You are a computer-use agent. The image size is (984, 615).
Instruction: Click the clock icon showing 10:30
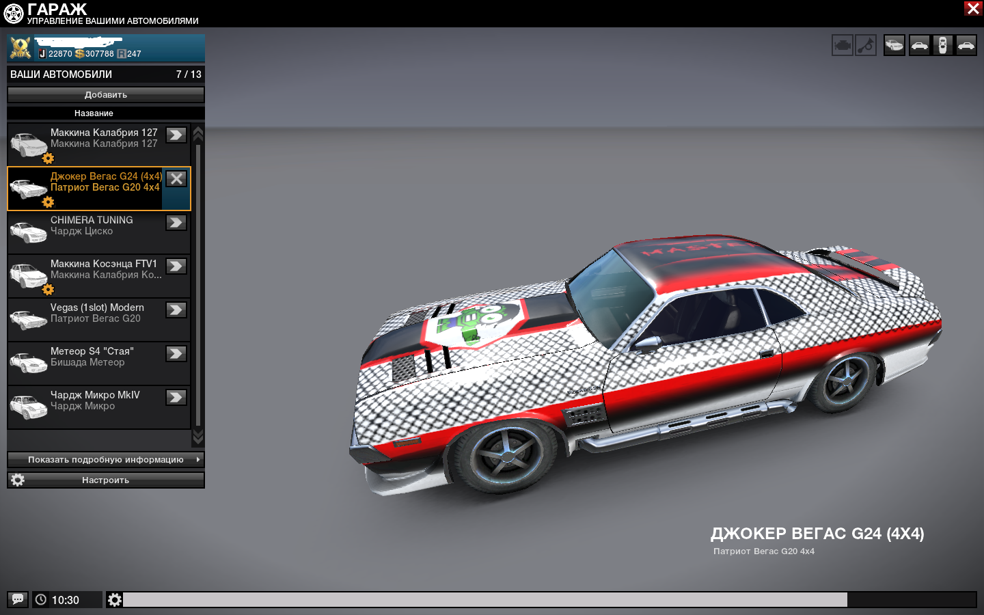click(41, 599)
